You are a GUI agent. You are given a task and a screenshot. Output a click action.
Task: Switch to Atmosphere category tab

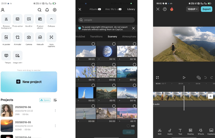[129, 37]
